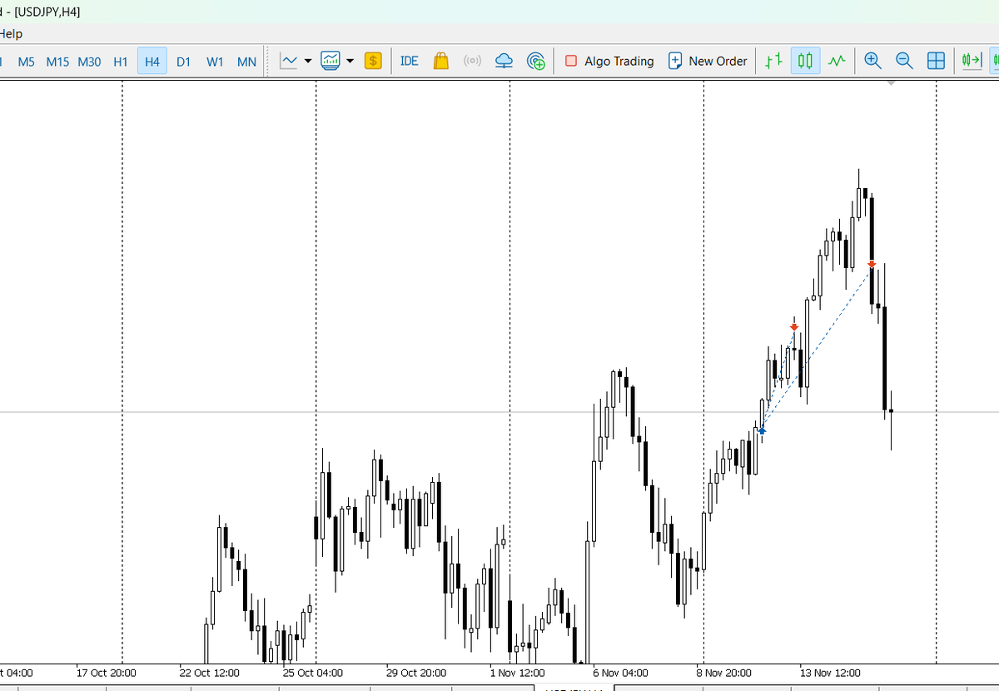Open the indicators list icon

click(x=331, y=61)
